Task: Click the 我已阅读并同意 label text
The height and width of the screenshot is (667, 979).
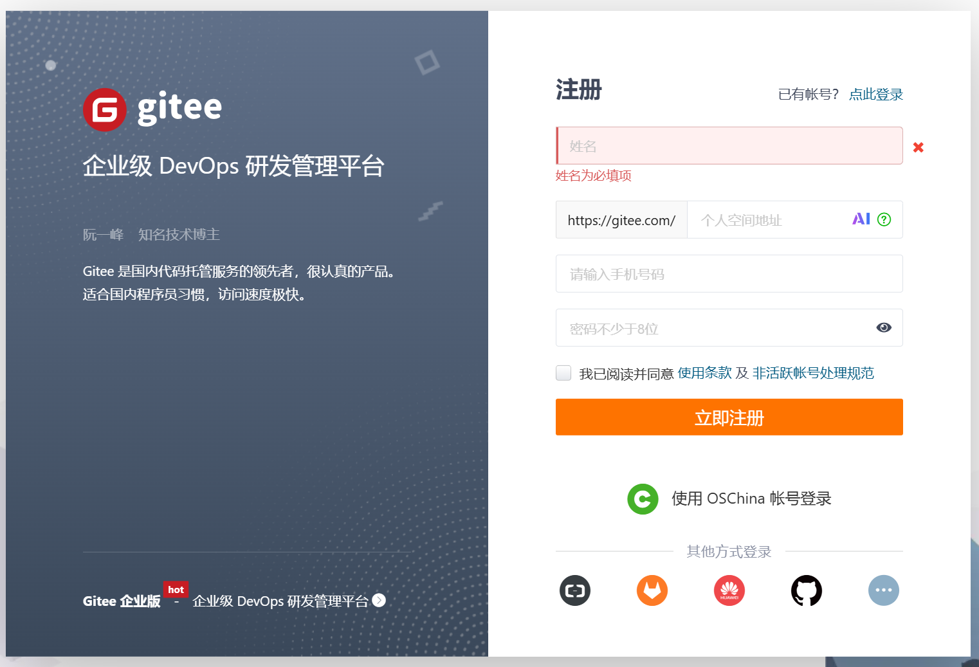Action: tap(626, 374)
